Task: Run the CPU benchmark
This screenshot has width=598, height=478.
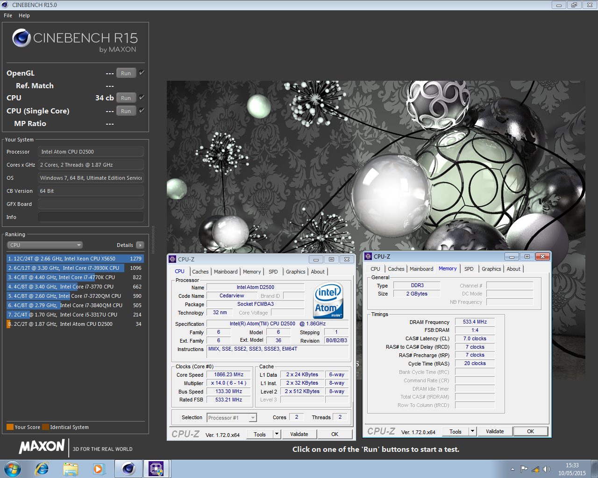Action: pos(126,98)
